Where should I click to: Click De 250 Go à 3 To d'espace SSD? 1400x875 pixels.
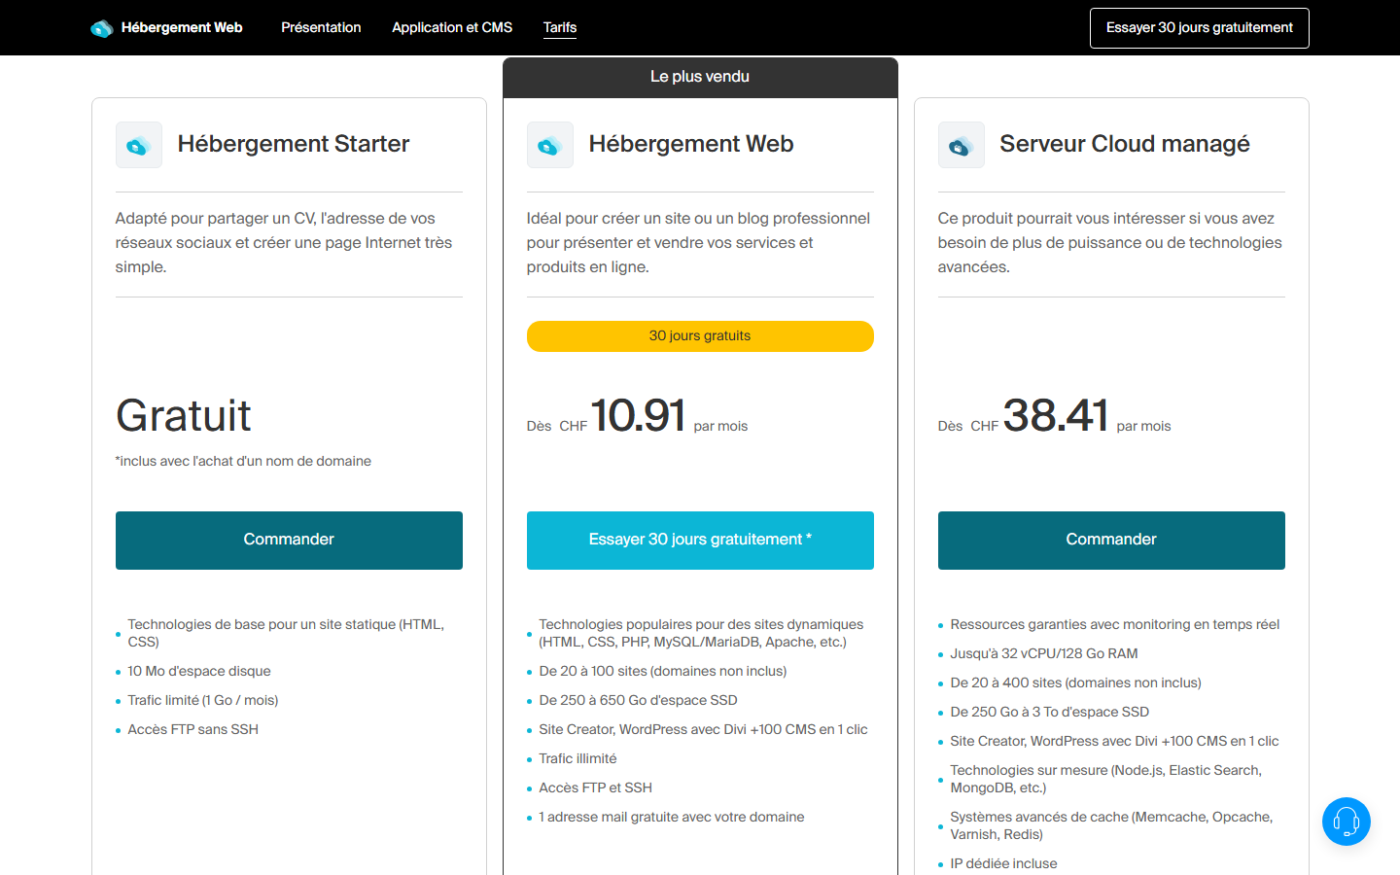pyautogui.click(x=1050, y=712)
